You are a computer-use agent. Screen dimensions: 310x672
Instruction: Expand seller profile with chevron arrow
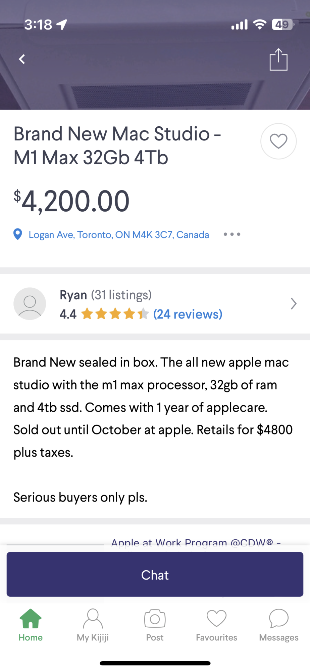coord(294,304)
